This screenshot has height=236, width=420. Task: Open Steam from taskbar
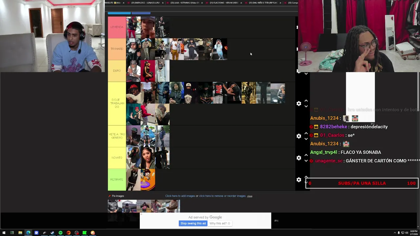[x=52, y=233]
